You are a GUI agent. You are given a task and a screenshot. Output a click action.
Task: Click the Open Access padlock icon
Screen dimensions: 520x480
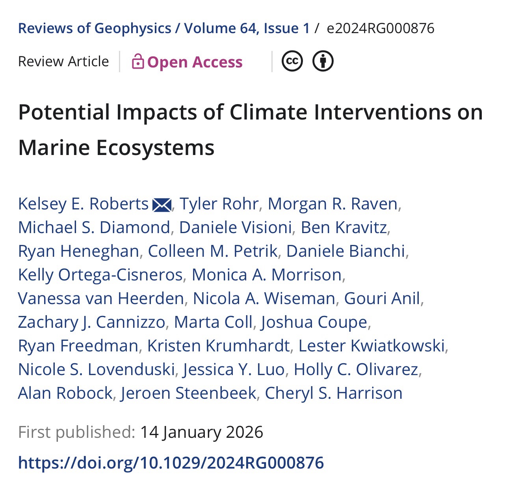tap(137, 62)
